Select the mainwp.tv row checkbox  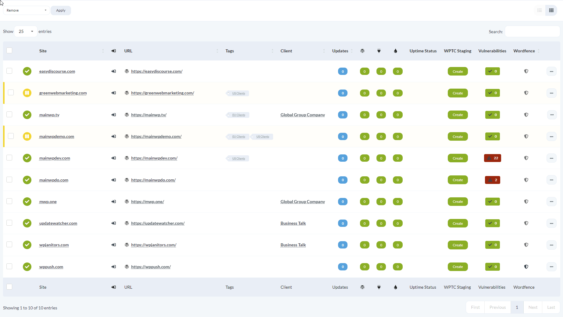pyautogui.click(x=9, y=114)
